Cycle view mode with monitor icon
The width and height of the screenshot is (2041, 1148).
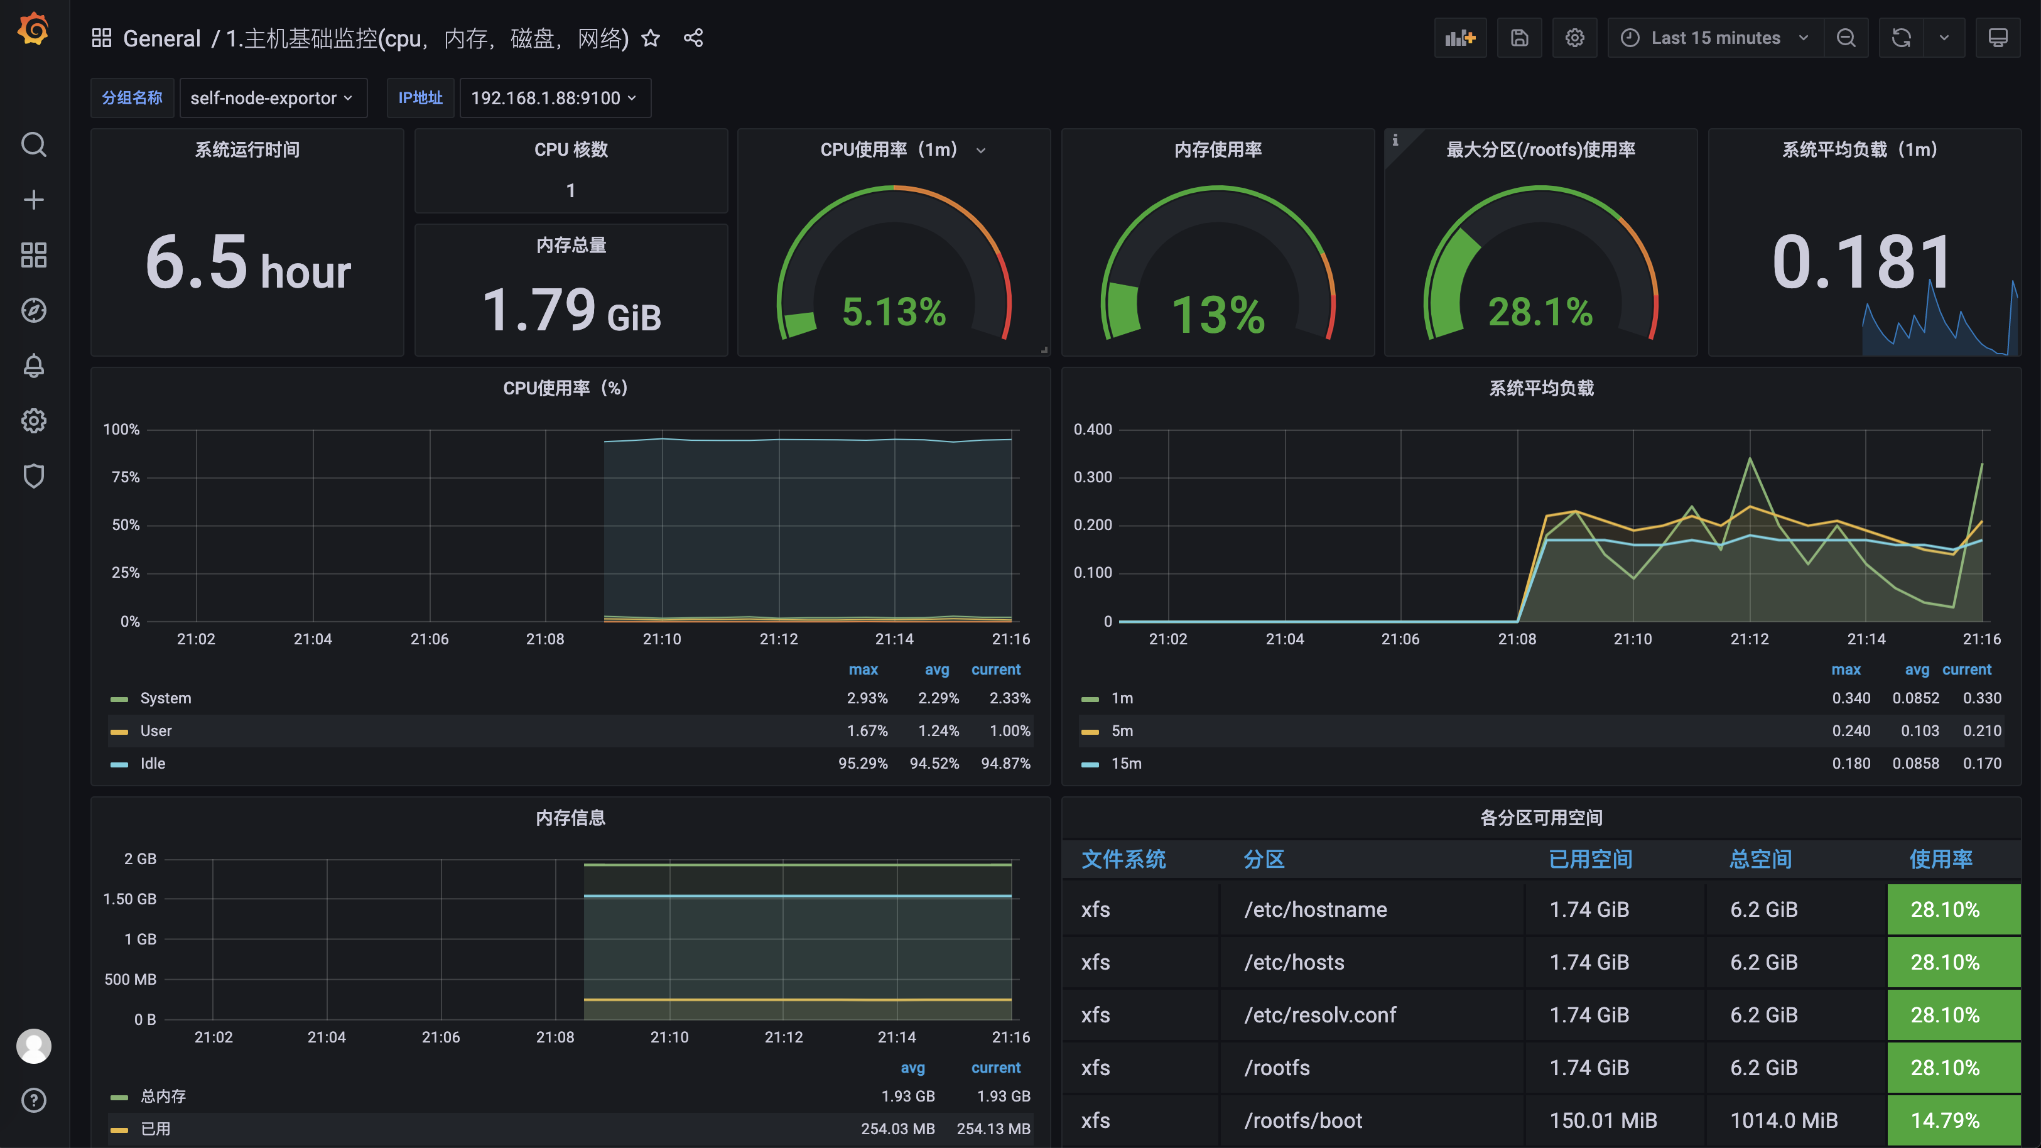coord(1998,38)
